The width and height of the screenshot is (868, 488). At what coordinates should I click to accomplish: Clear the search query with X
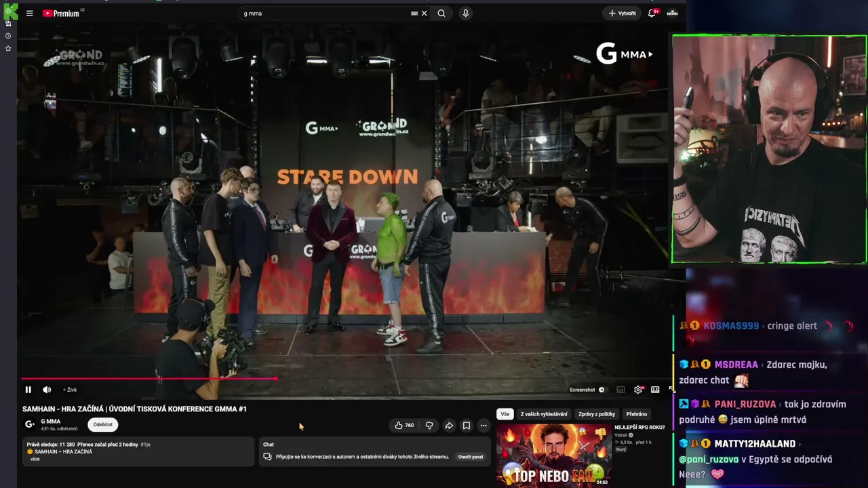[425, 13]
